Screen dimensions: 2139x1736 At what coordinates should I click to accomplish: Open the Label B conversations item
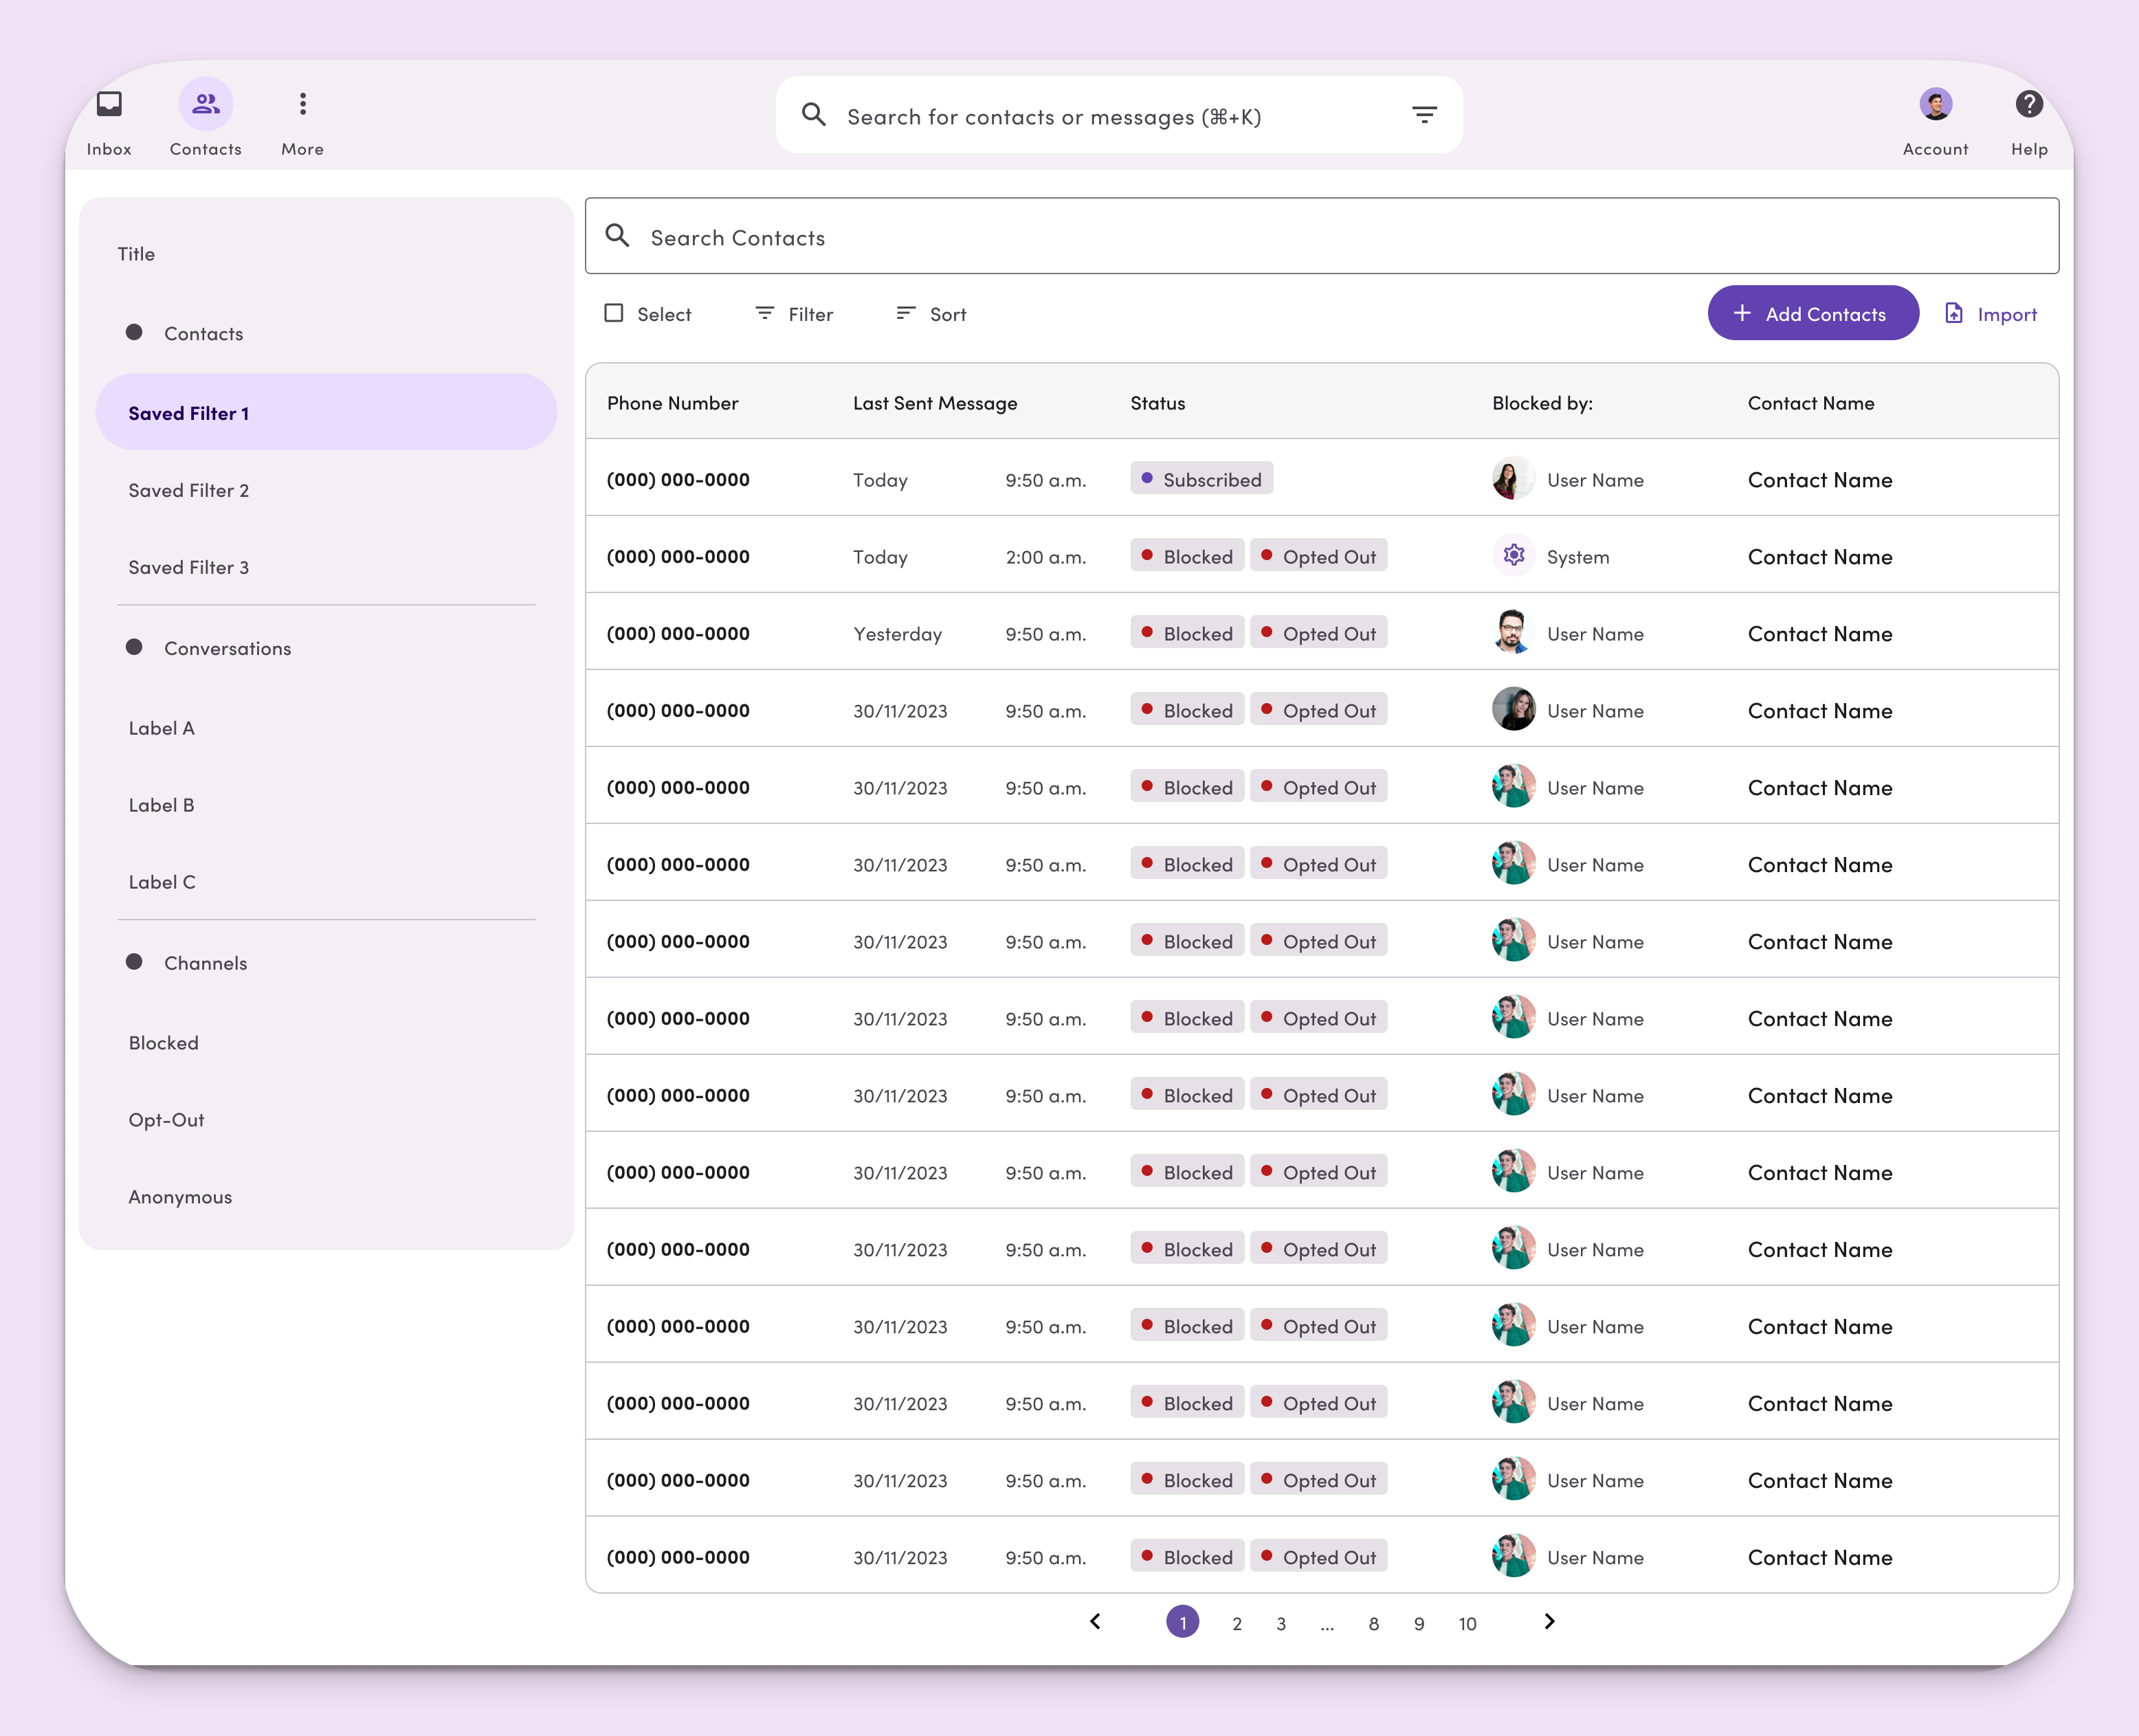[161, 805]
